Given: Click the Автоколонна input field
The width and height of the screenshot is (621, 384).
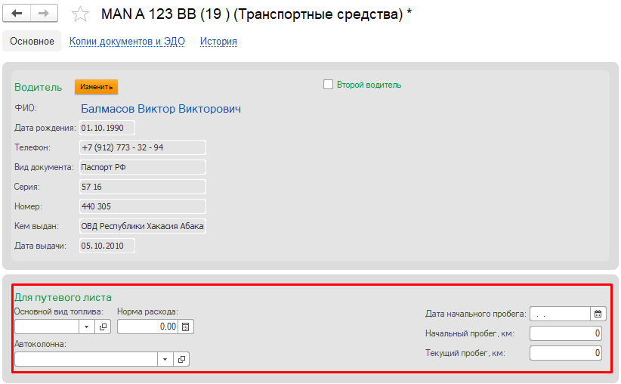Looking at the screenshot, I should pos(86,359).
